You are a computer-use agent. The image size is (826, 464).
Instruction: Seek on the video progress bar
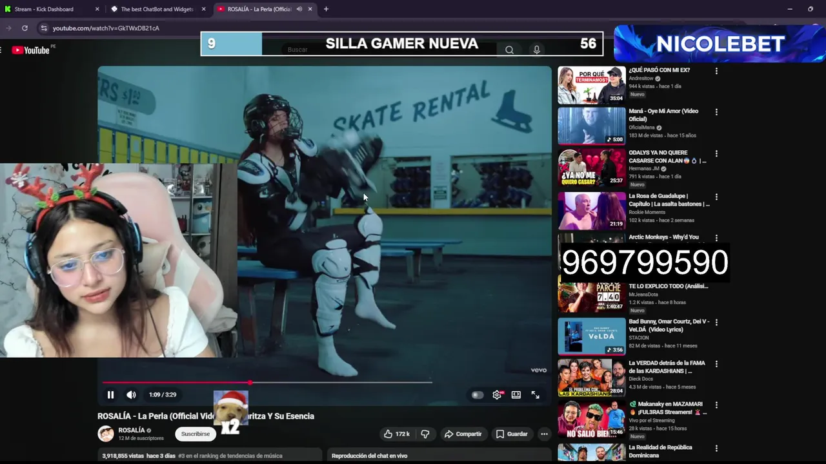(x=267, y=382)
